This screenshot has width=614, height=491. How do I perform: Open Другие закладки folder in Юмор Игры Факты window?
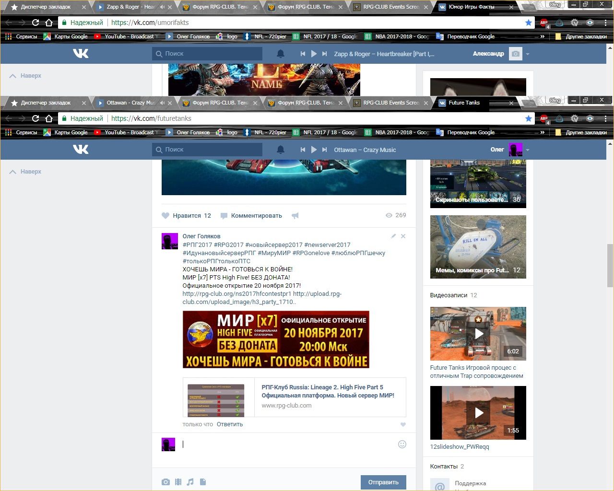point(581,36)
